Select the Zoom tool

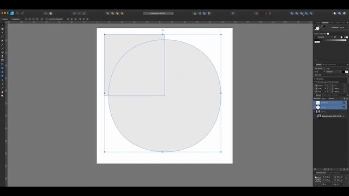[x=2, y=96]
